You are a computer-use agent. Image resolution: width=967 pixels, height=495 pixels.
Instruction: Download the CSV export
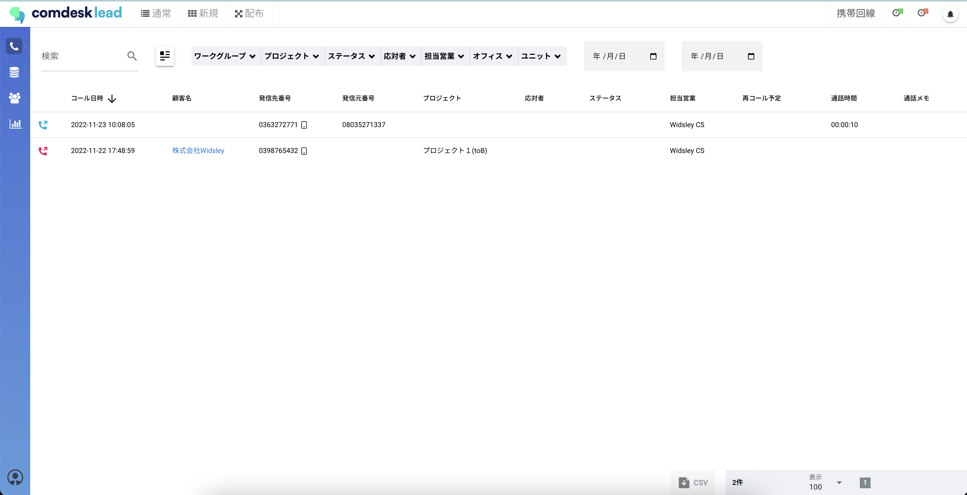tap(693, 482)
